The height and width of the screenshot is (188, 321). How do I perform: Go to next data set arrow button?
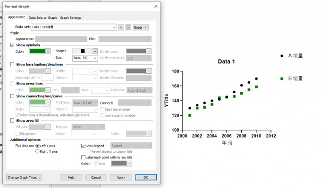click(x=128, y=27)
